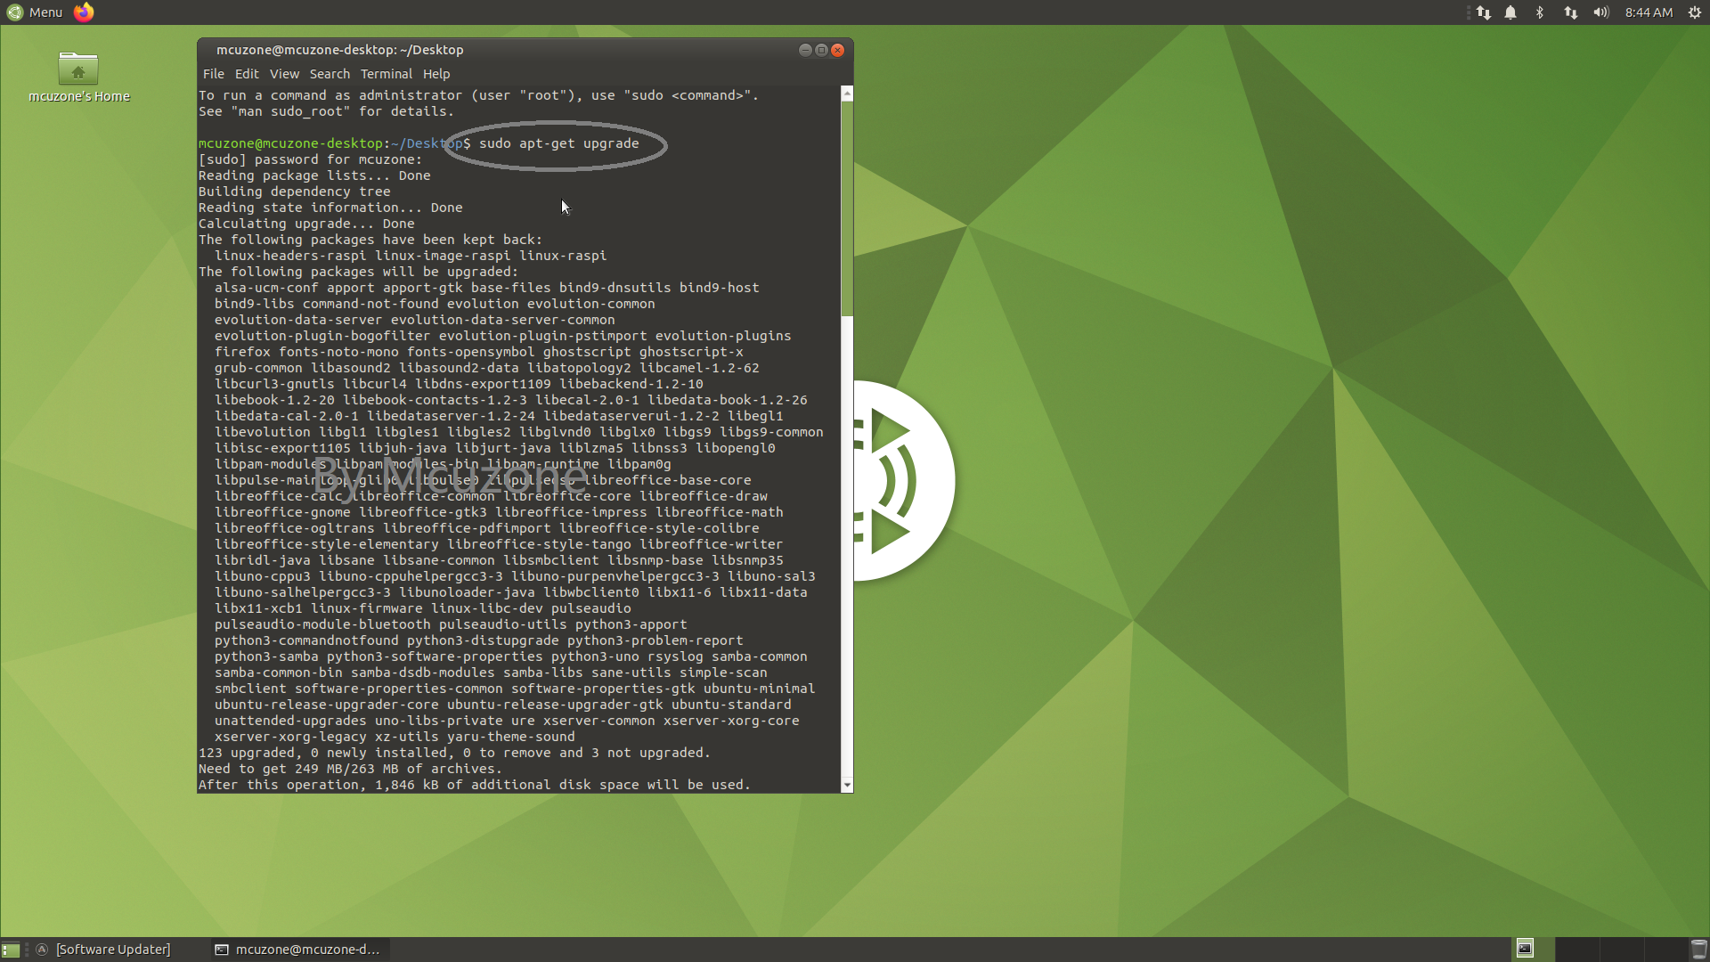The width and height of the screenshot is (1710, 962).
Task: Switch to the second workspace in switcher
Action: pyautogui.click(x=1577, y=950)
